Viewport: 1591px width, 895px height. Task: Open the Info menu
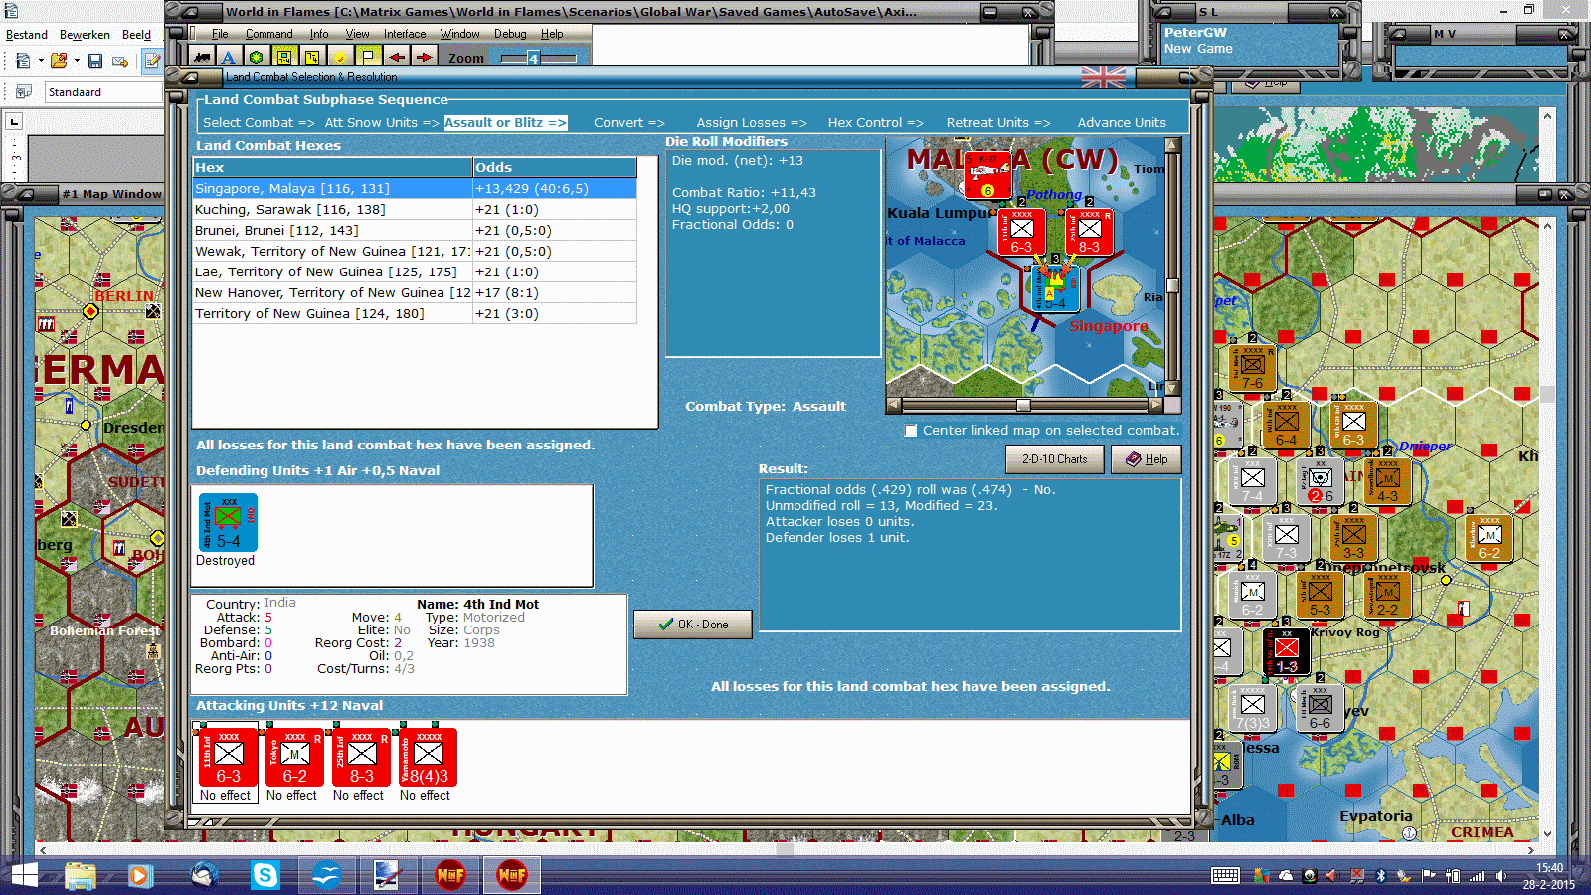[318, 34]
